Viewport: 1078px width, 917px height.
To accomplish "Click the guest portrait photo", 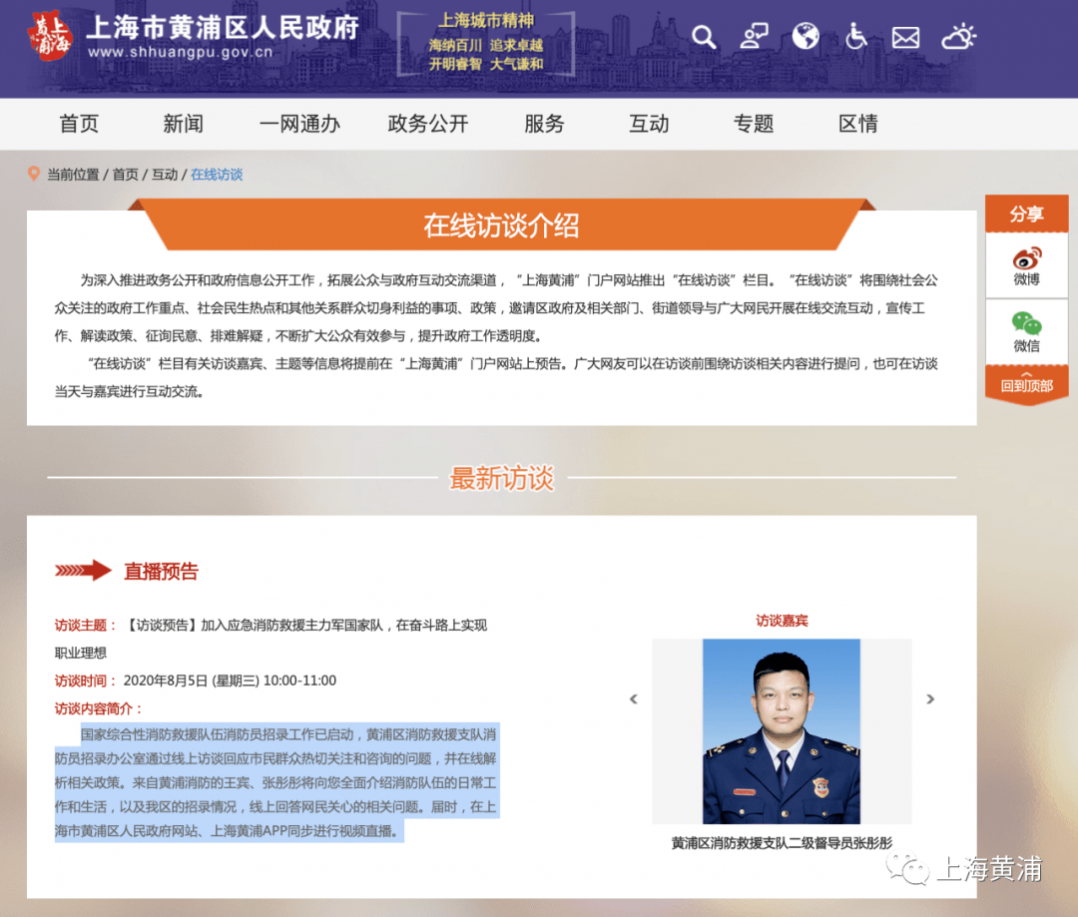I will coord(781,730).
